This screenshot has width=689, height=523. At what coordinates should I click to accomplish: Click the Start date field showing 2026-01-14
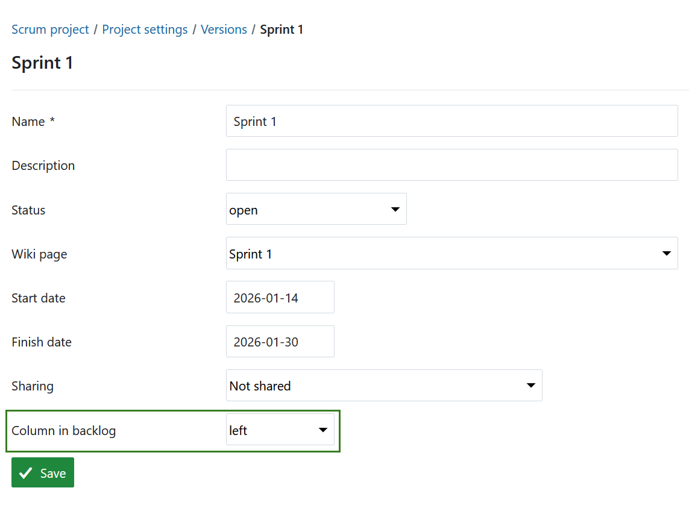[280, 297]
